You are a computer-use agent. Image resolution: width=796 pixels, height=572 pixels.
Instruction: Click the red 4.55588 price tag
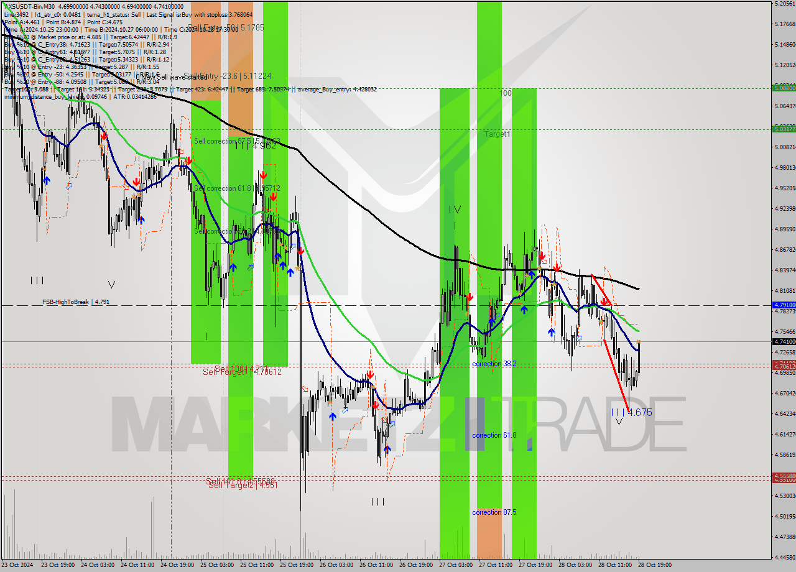click(784, 476)
